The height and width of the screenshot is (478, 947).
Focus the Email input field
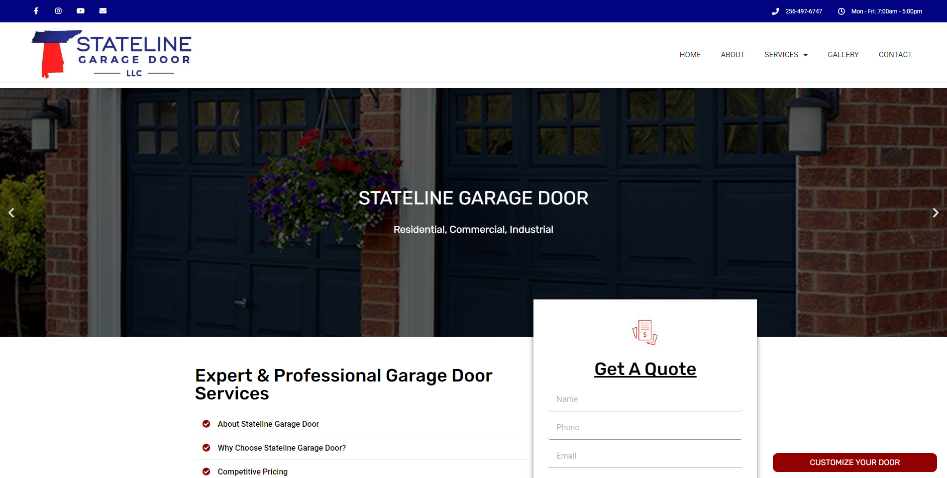click(x=645, y=456)
